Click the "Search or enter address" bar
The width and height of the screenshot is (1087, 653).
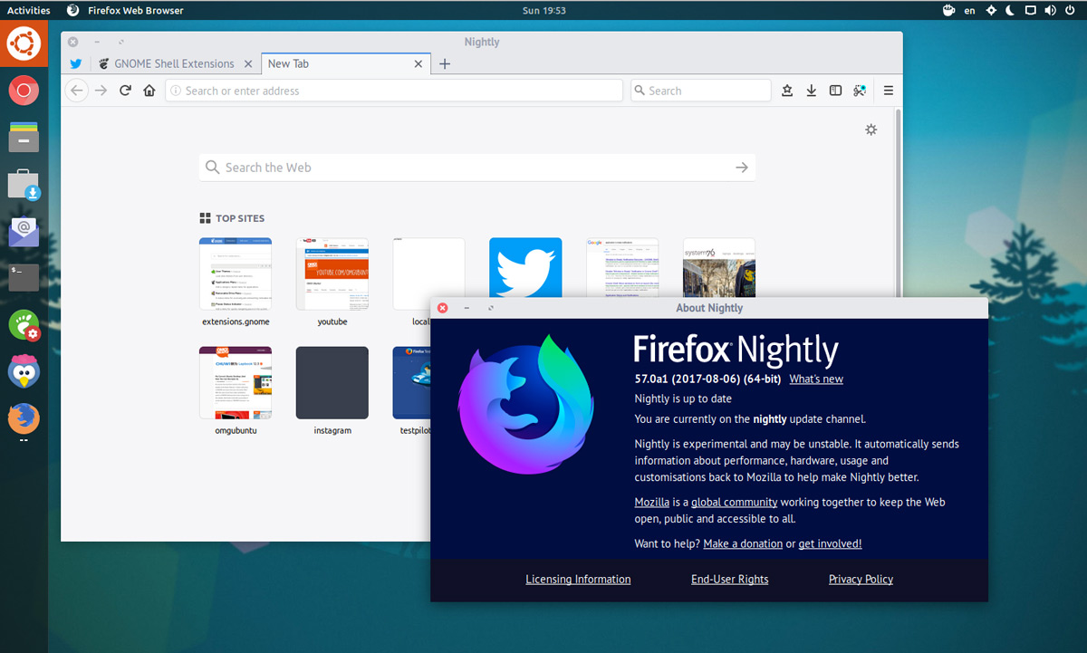click(394, 91)
